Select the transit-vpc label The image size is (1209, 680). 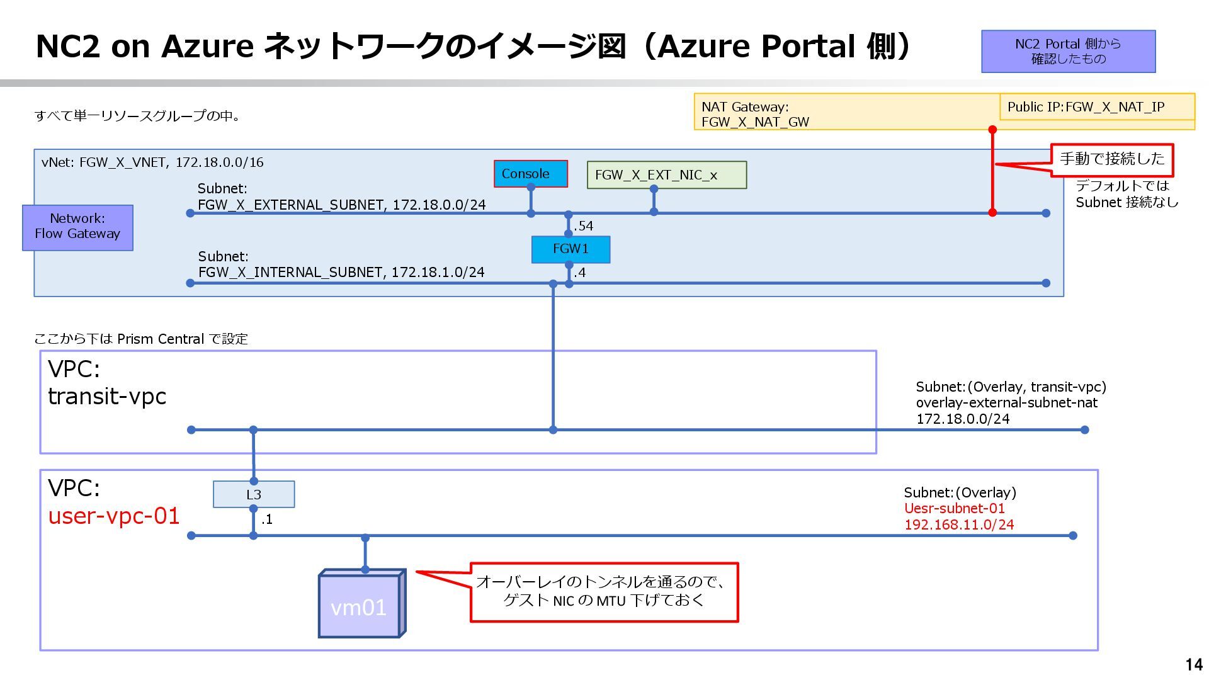click(107, 396)
